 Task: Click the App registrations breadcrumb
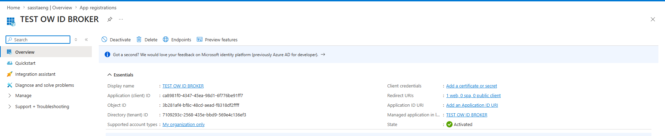[98, 8]
